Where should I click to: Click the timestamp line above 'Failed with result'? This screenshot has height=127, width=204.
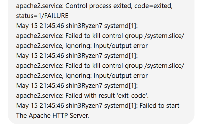click(x=77, y=86)
